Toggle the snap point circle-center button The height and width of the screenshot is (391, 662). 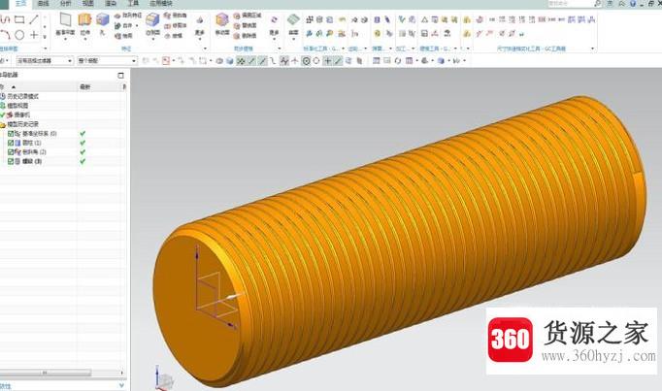coord(306,61)
